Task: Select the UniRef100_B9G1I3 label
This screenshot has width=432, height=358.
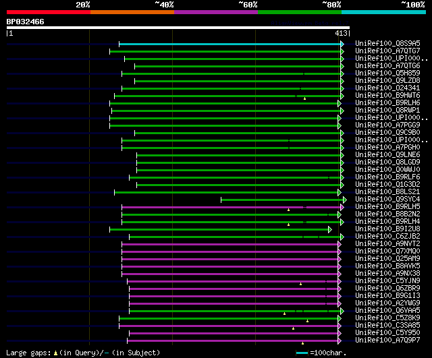Action: [387, 296]
